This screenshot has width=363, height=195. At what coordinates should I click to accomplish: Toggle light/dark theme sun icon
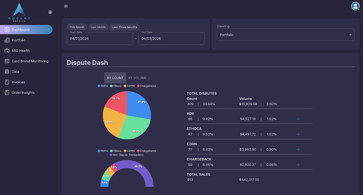tap(66, 6)
